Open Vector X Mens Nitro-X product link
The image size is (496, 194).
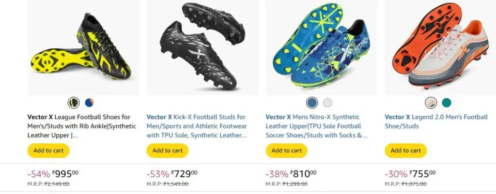(x=316, y=126)
